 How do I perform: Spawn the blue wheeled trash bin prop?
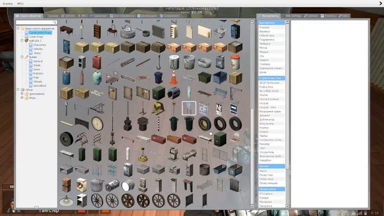pos(158,77)
